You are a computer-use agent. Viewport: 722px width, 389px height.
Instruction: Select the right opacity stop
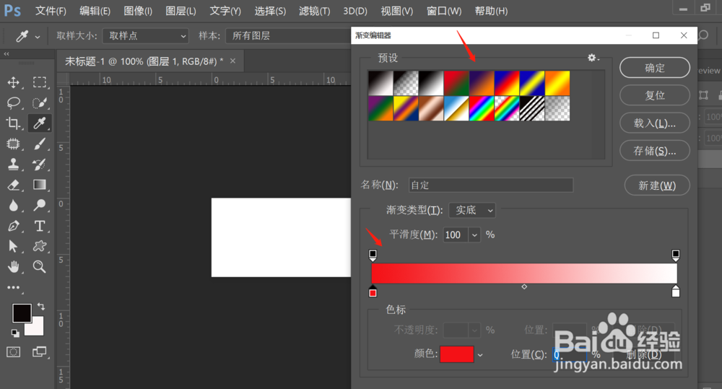676,255
